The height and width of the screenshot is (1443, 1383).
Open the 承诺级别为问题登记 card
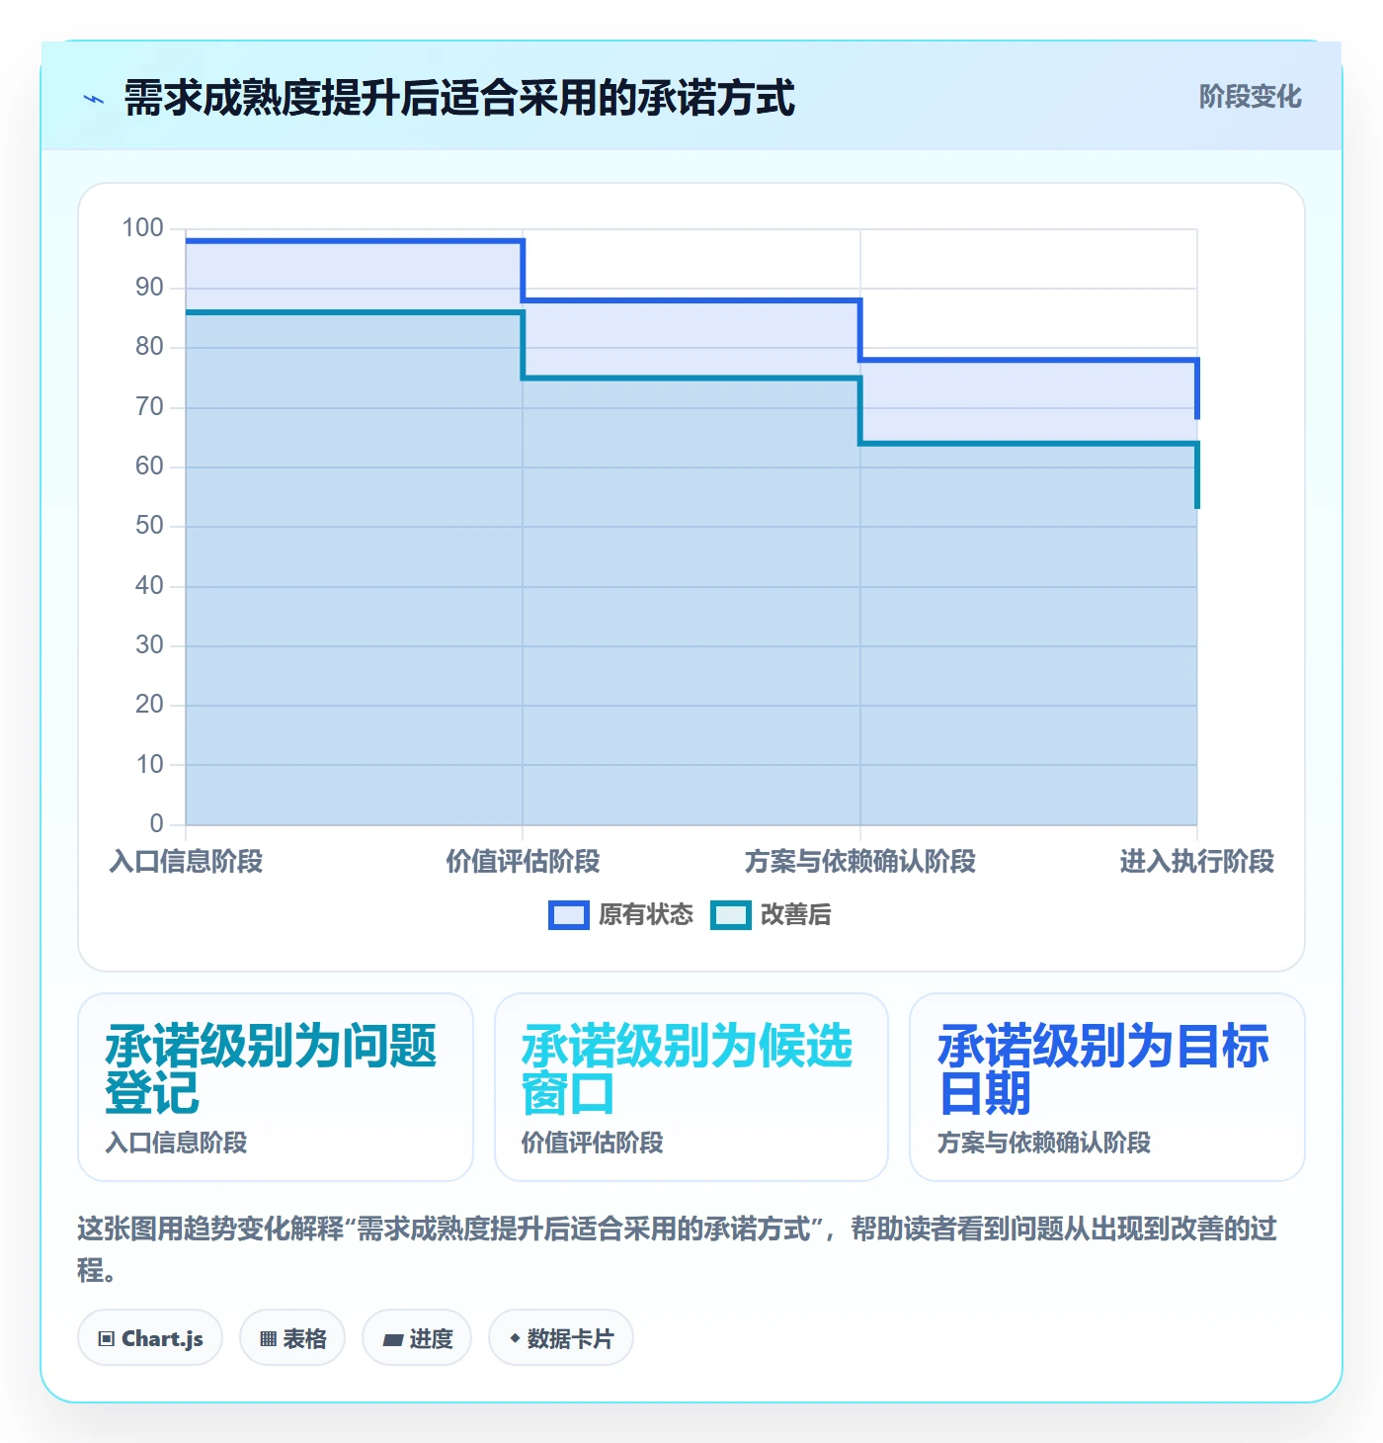tap(276, 1087)
